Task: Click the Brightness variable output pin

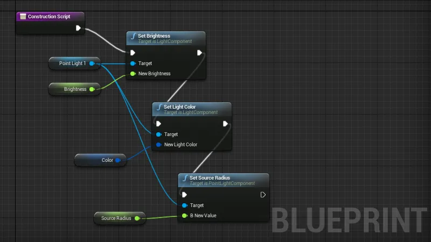Action: point(92,89)
